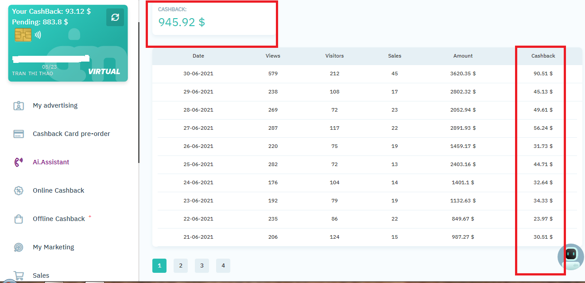Viewport: 585px width, 283px height.
Task: Click the date 22-06-2021
Action: click(198, 219)
